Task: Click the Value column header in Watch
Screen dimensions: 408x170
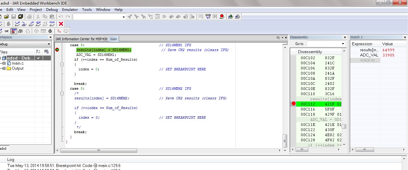Action: [x=394, y=44]
